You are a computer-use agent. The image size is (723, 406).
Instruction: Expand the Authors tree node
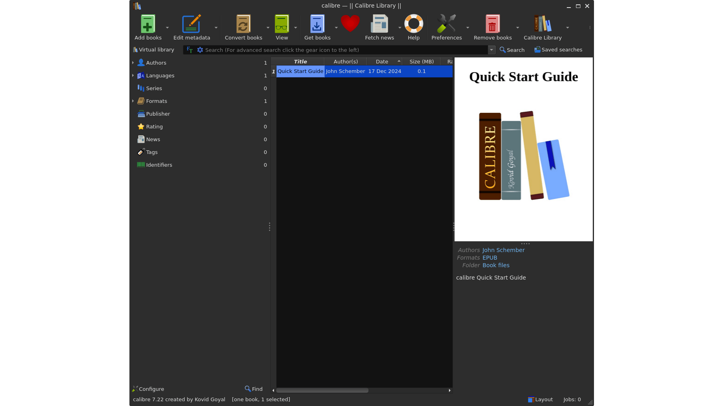[133, 63]
